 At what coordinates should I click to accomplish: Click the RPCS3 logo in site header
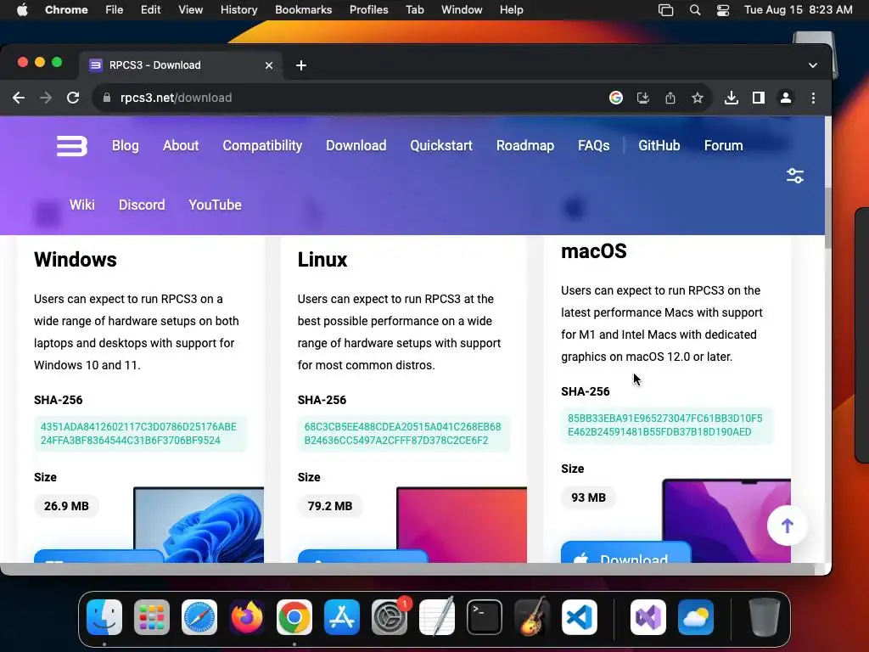(72, 146)
